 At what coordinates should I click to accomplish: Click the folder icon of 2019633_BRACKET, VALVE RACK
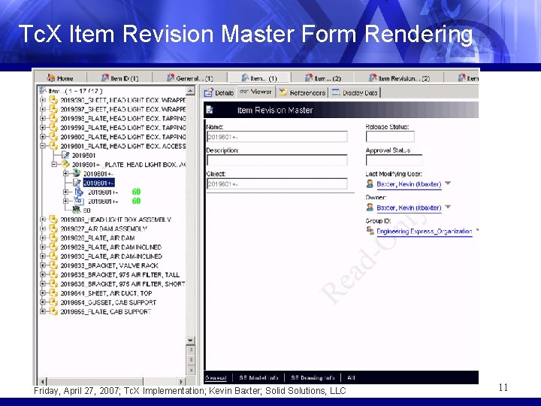tap(53, 265)
